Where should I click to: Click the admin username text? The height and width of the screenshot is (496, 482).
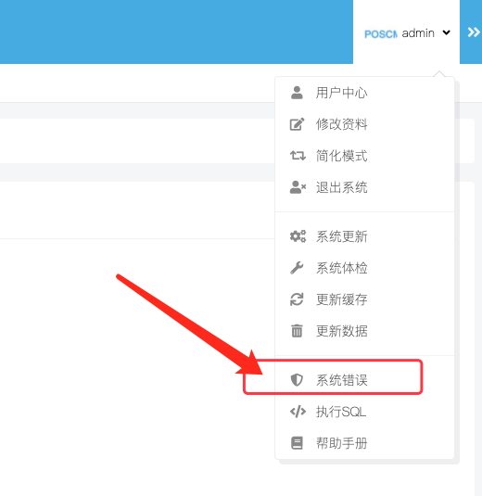[x=418, y=32]
